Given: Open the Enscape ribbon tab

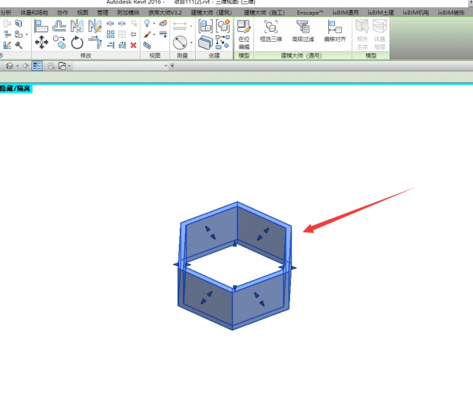Looking at the screenshot, I should pyautogui.click(x=310, y=13).
